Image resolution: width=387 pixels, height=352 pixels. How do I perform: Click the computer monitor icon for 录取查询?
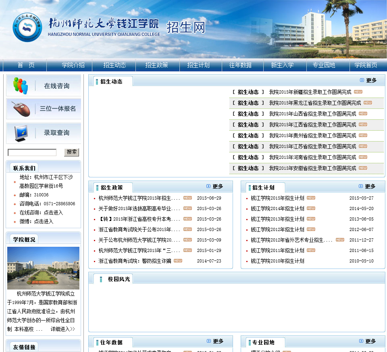coord(21,133)
